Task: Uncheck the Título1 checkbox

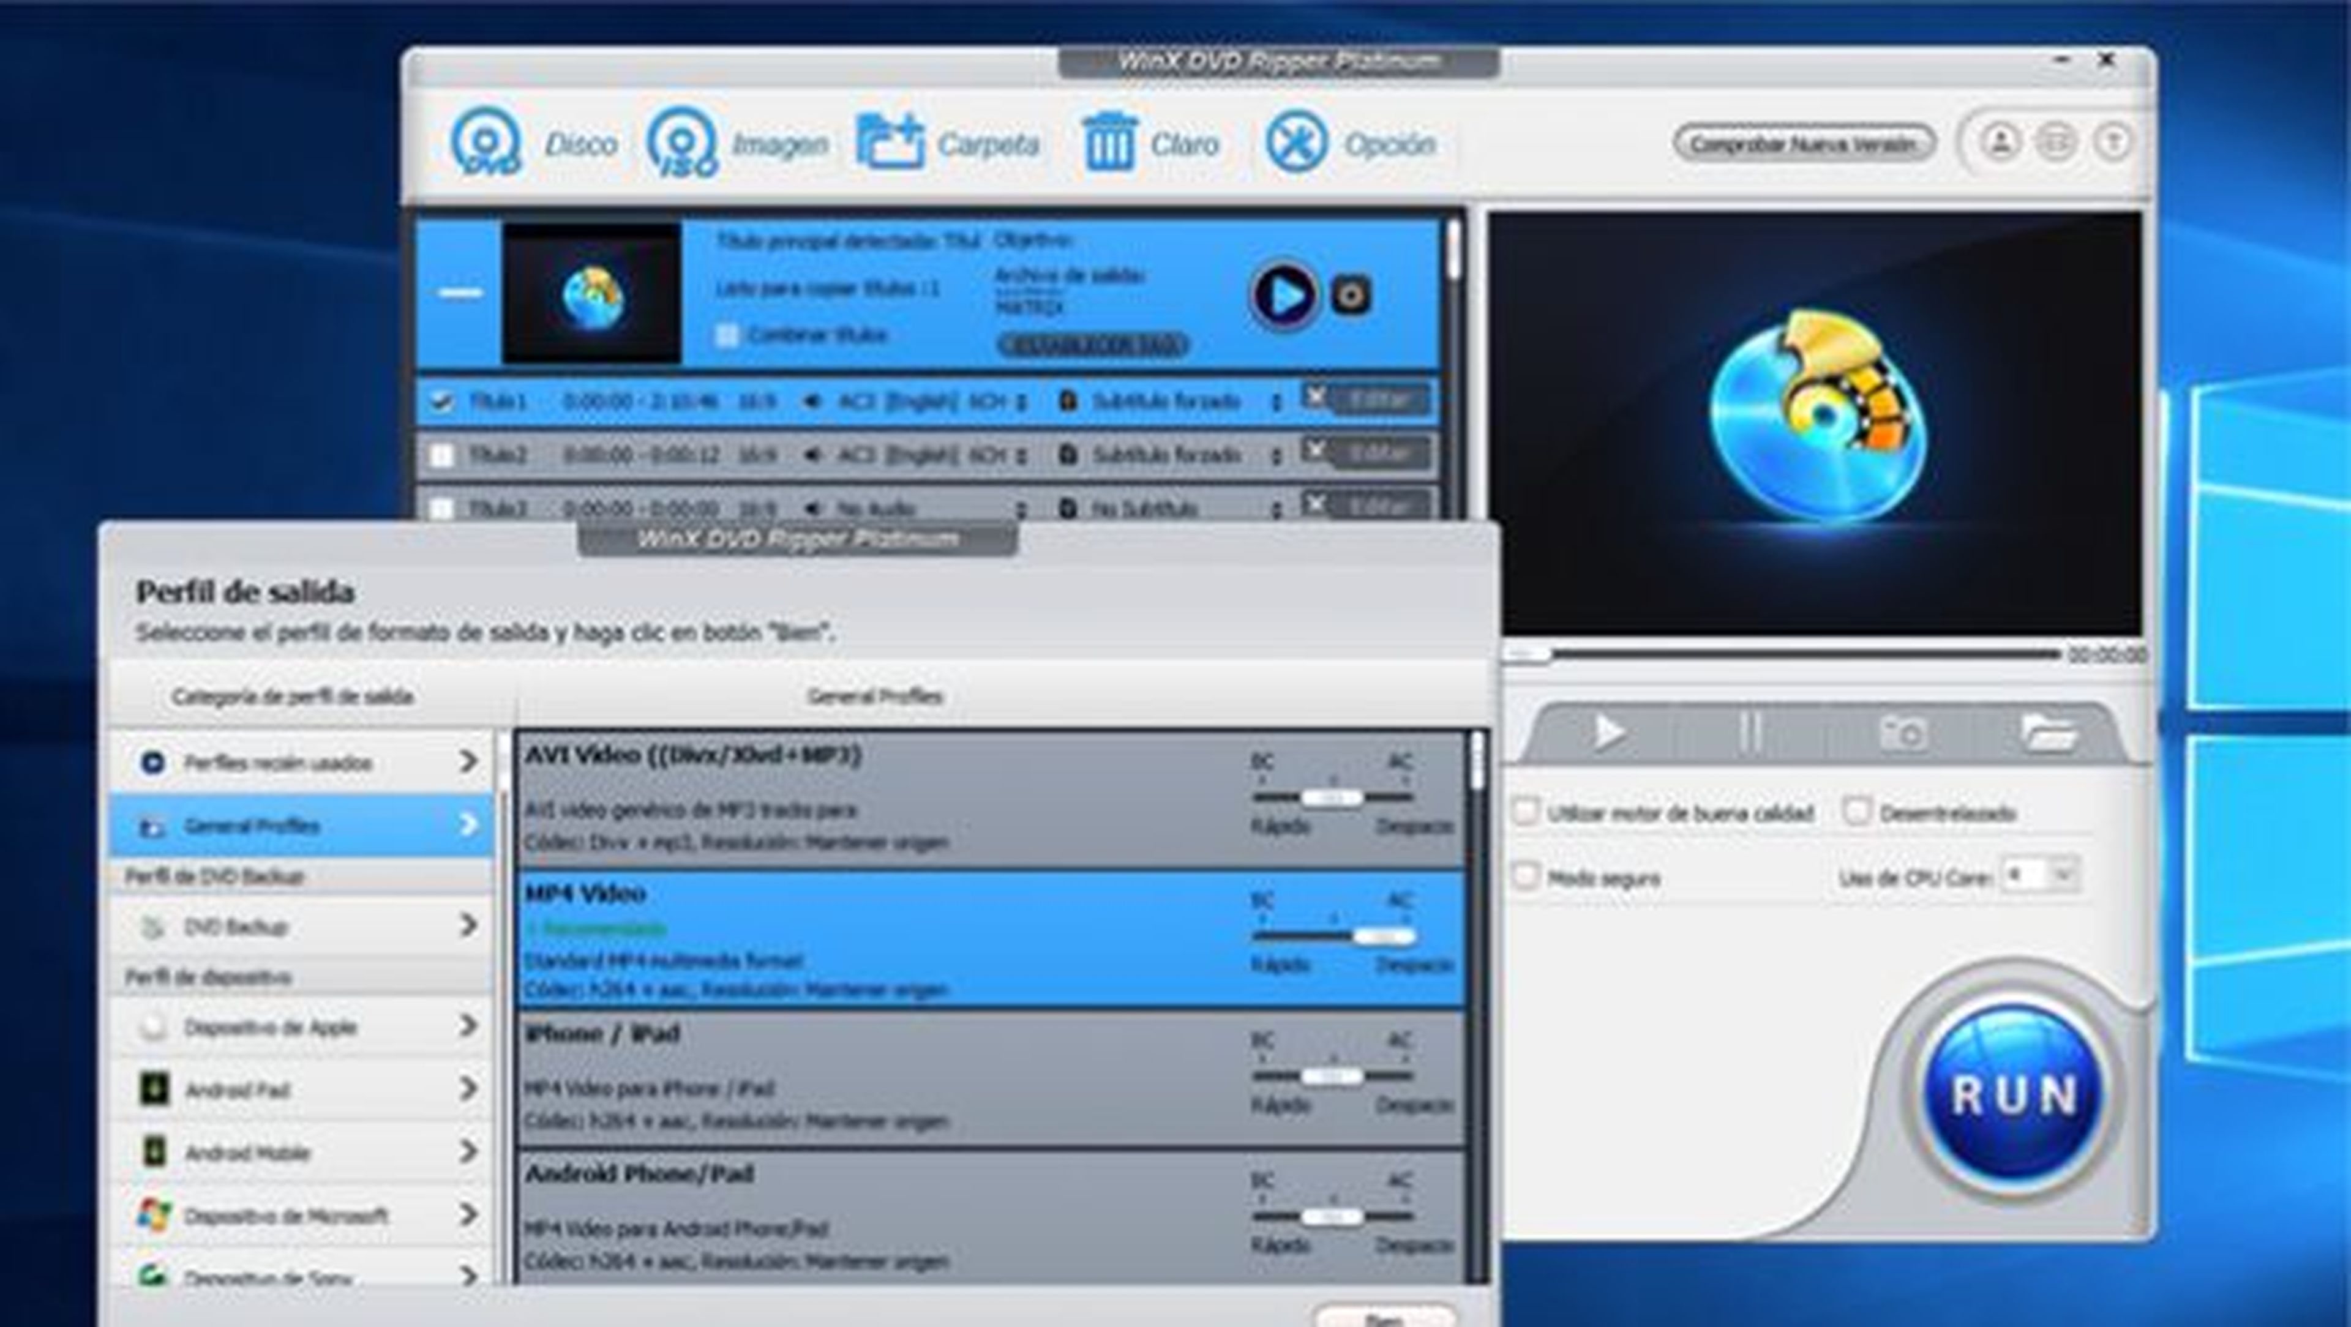Action: pos(441,402)
